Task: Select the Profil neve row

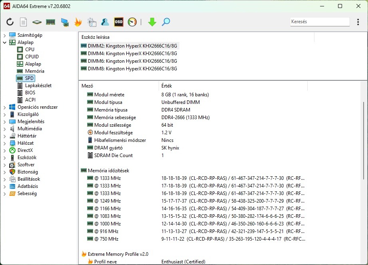Action: [x=193, y=261]
